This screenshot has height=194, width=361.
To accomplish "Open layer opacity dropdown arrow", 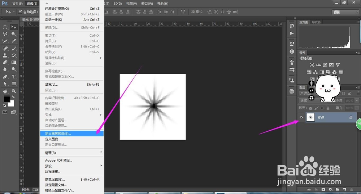I will 357,100.
